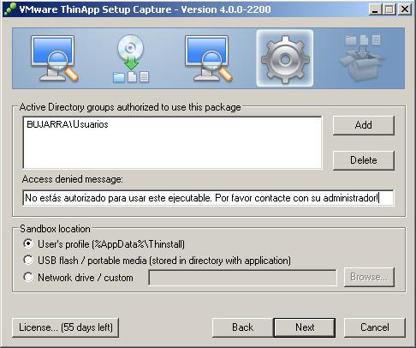Click the disabled Browse button
The image size is (416, 348).
point(369,277)
